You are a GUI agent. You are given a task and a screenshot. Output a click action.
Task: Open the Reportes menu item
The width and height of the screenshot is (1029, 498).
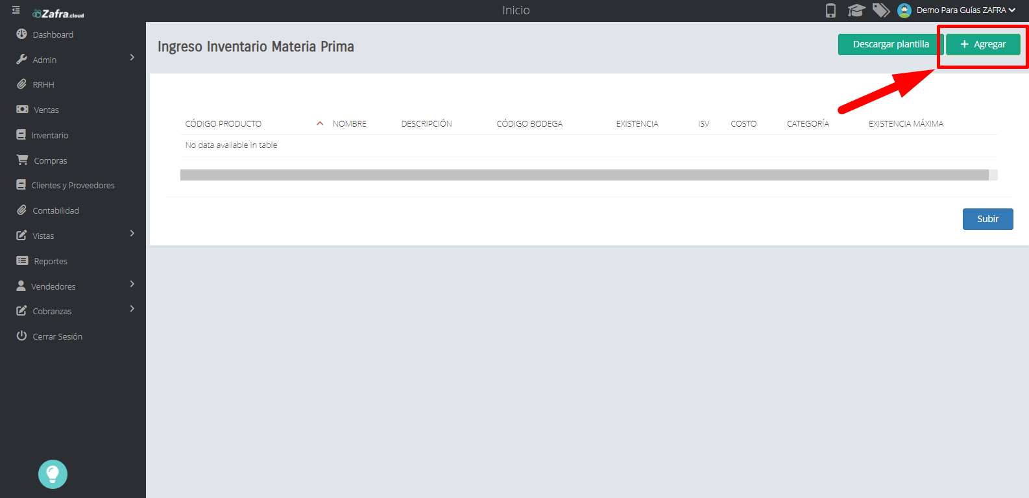tap(51, 262)
